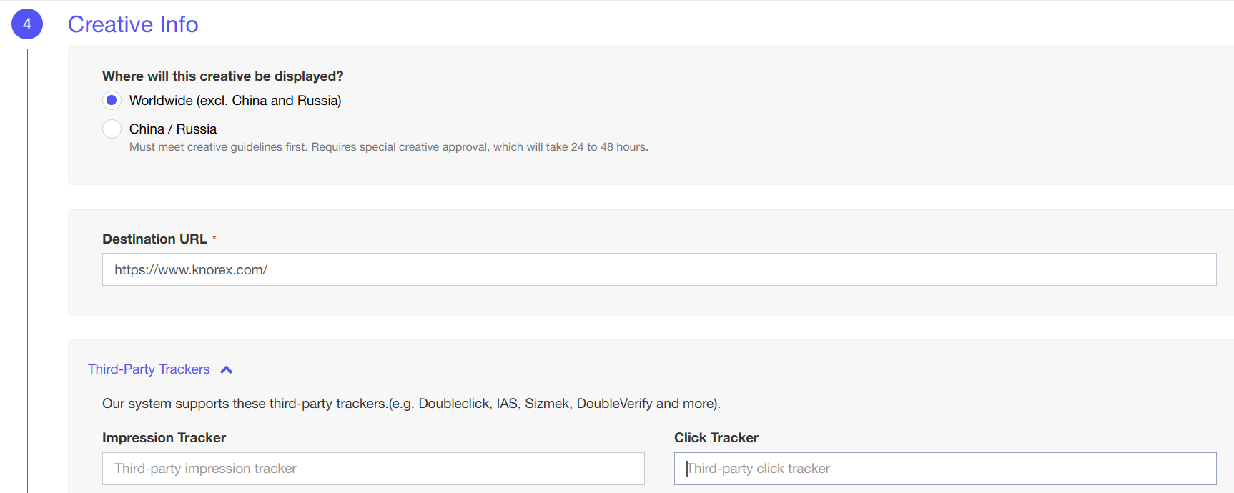Click the Creative Info section heading
Screen dimensions: 1234x493
tap(133, 24)
